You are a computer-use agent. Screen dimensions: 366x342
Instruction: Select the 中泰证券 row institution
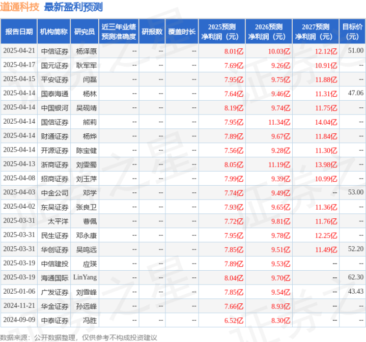(x=54, y=321)
